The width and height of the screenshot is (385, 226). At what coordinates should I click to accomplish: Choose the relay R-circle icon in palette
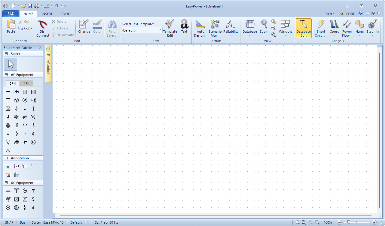pyautogui.click(x=33, y=142)
